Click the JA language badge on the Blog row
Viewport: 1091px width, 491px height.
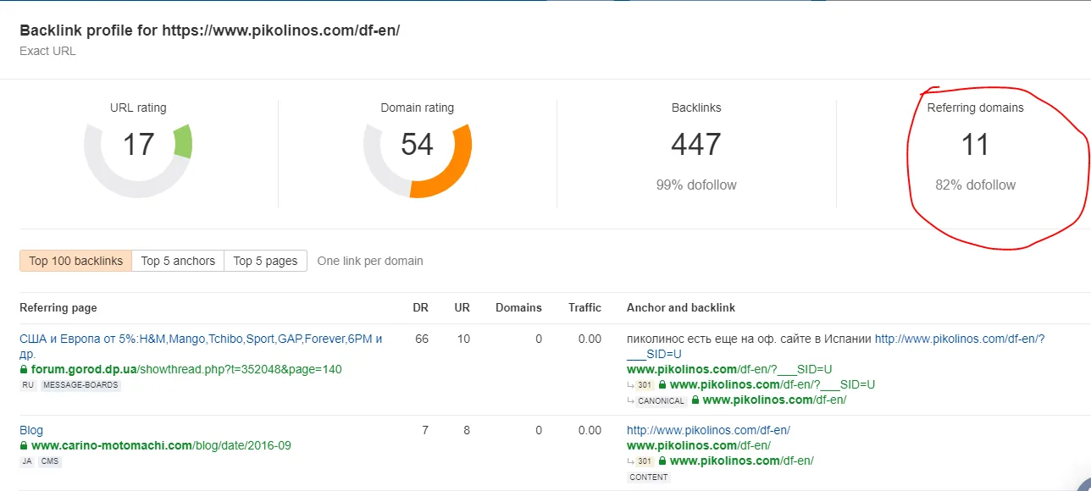coord(26,461)
